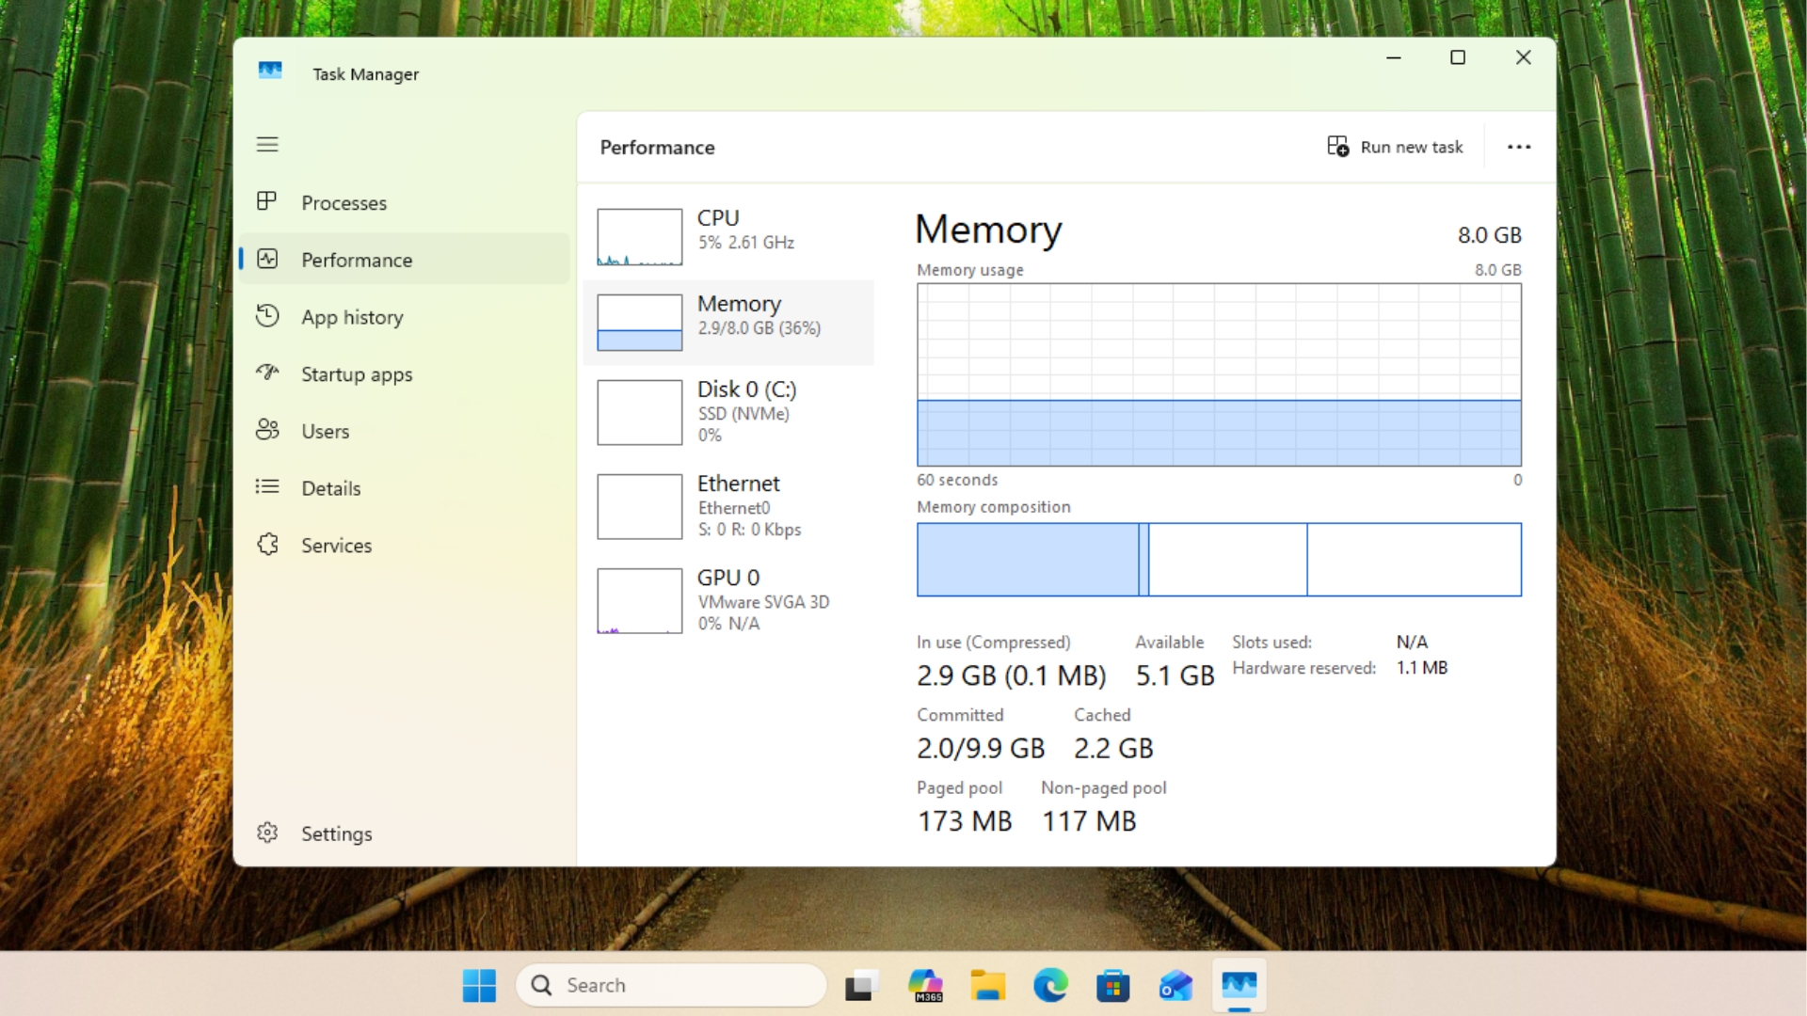Click the "5.1 GB" available value
1807x1016 pixels.
click(1175, 675)
